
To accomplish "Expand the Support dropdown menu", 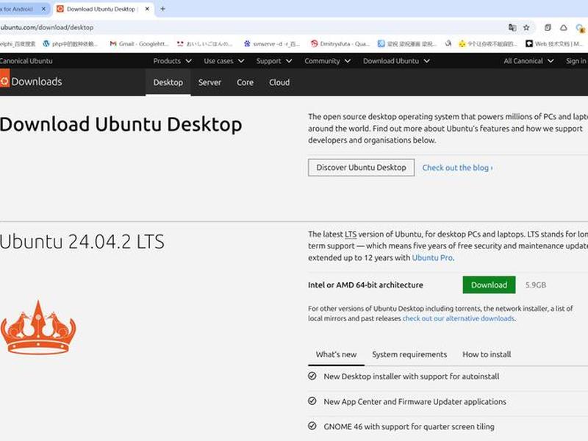I will pyautogui.click(x=274, y=61).
